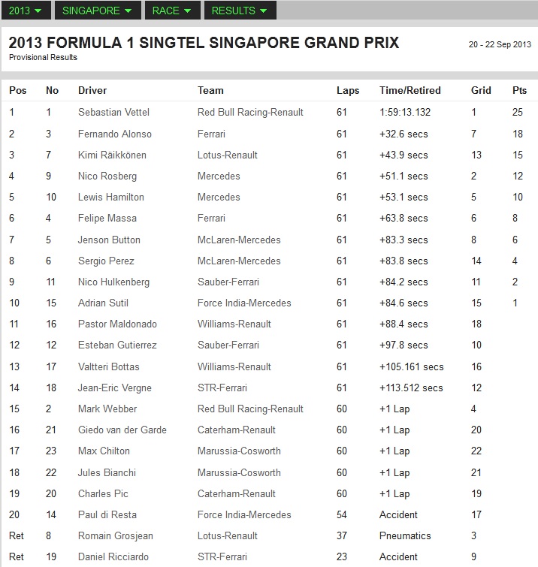Click the arrow icon next to RACE

187,11
